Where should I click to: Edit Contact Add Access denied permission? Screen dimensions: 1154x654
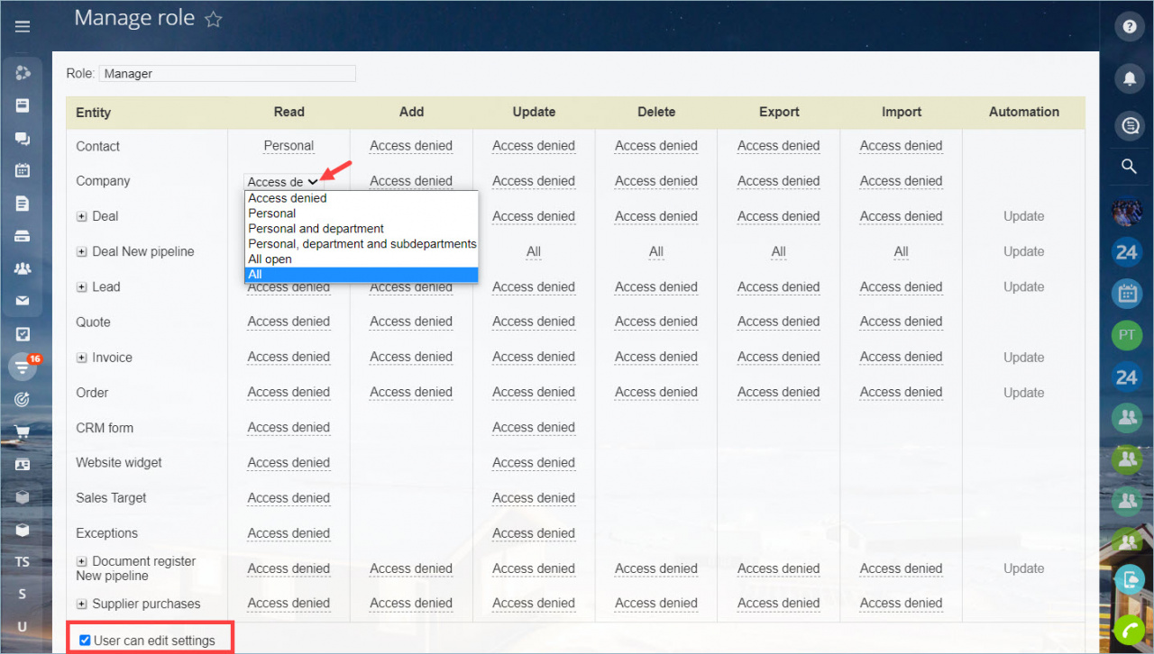pos(411,146)
